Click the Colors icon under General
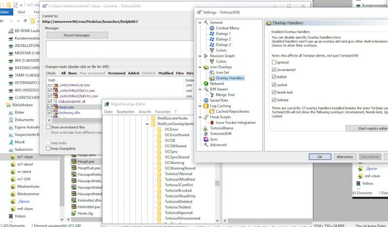The height and width of the screenshot is (227, 388). [x=212, y=50]
